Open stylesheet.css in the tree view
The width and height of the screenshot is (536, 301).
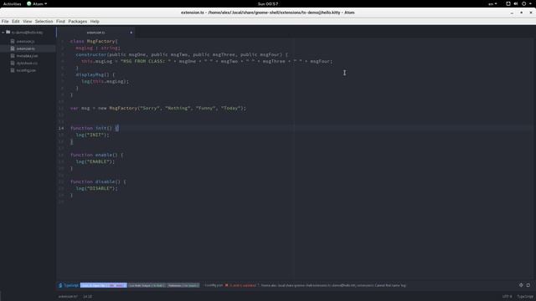[x=27, y=64]
